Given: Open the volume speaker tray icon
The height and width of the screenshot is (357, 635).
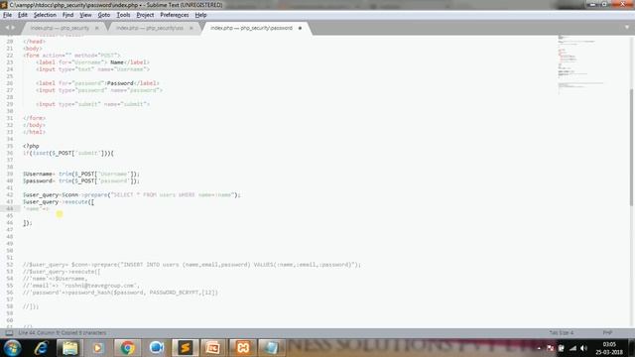Looking at the screenshot, I should tap(583, 348).
